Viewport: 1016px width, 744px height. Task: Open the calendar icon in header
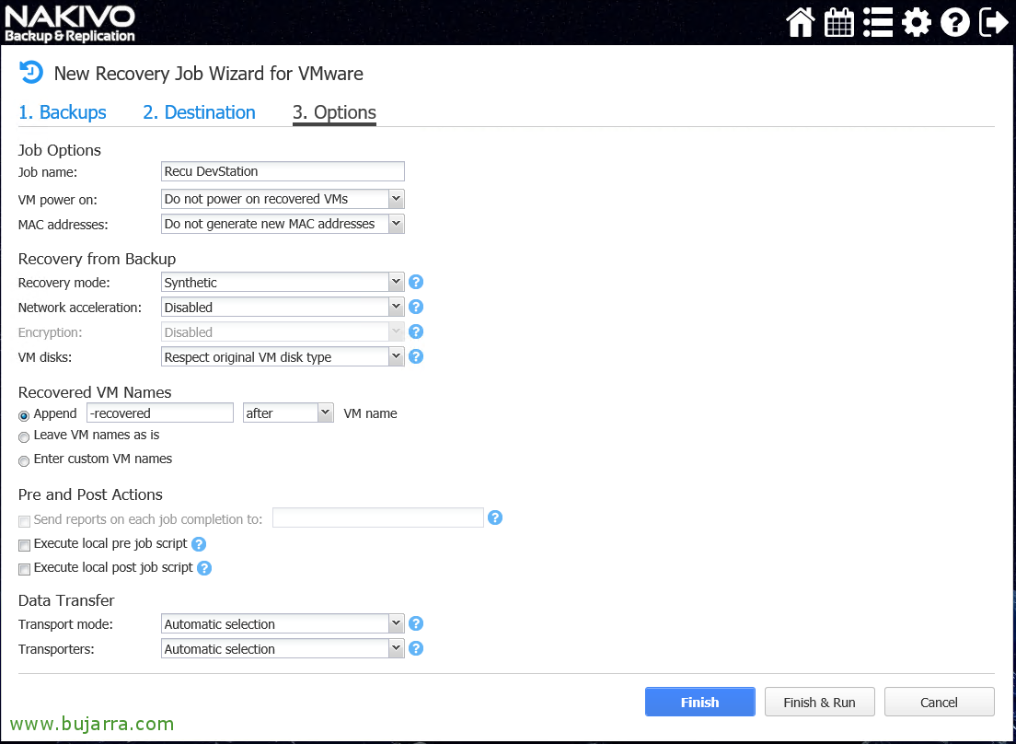pos(838,23)
